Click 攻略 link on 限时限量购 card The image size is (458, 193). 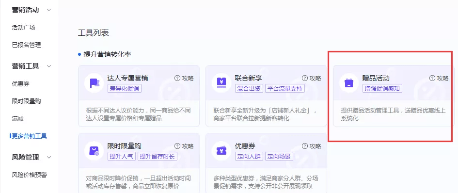[x=188, y=146]
